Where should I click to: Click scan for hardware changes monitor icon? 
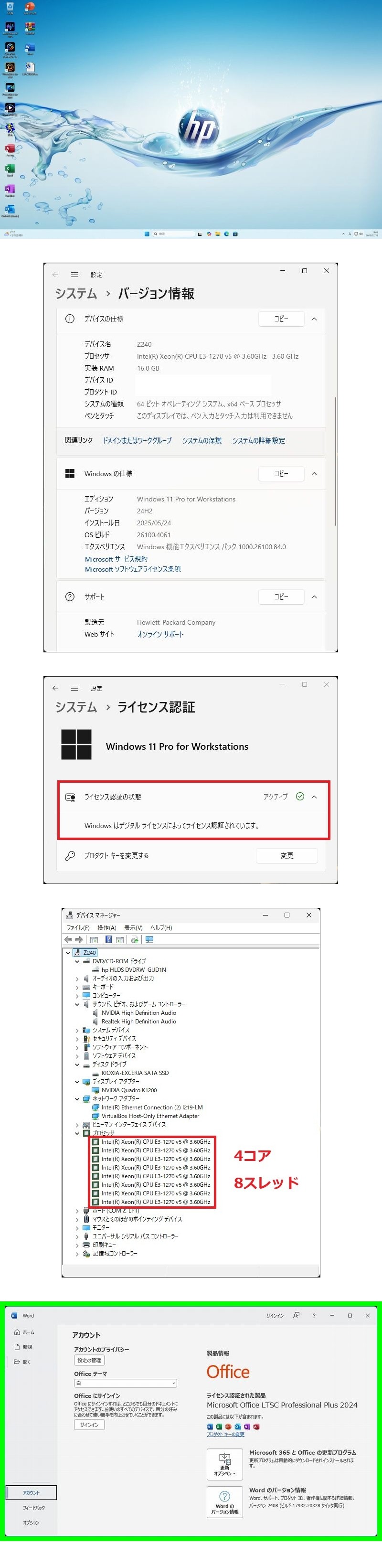point(149,940)
